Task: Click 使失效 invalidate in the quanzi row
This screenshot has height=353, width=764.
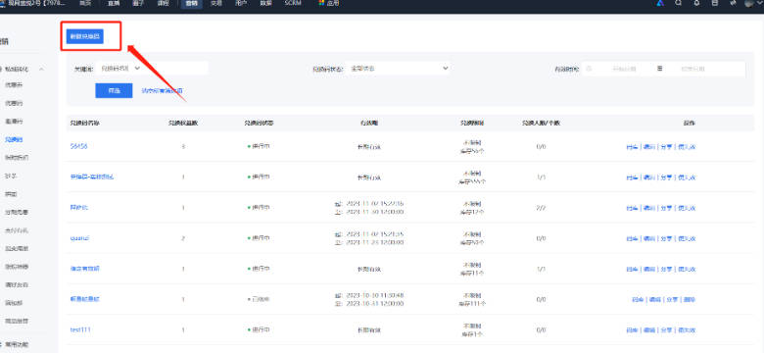Action: pos(686,239)
